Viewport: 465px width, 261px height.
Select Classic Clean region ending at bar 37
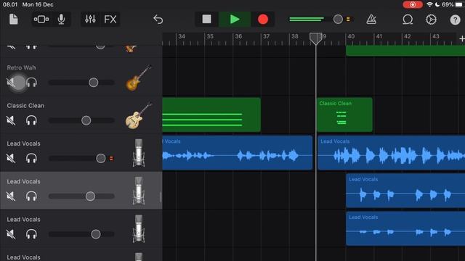click(x=211, y=115)
